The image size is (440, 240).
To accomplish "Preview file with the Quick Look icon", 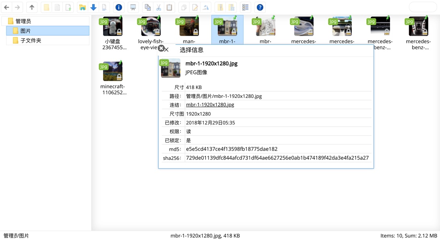I will (x=133, y=7).
